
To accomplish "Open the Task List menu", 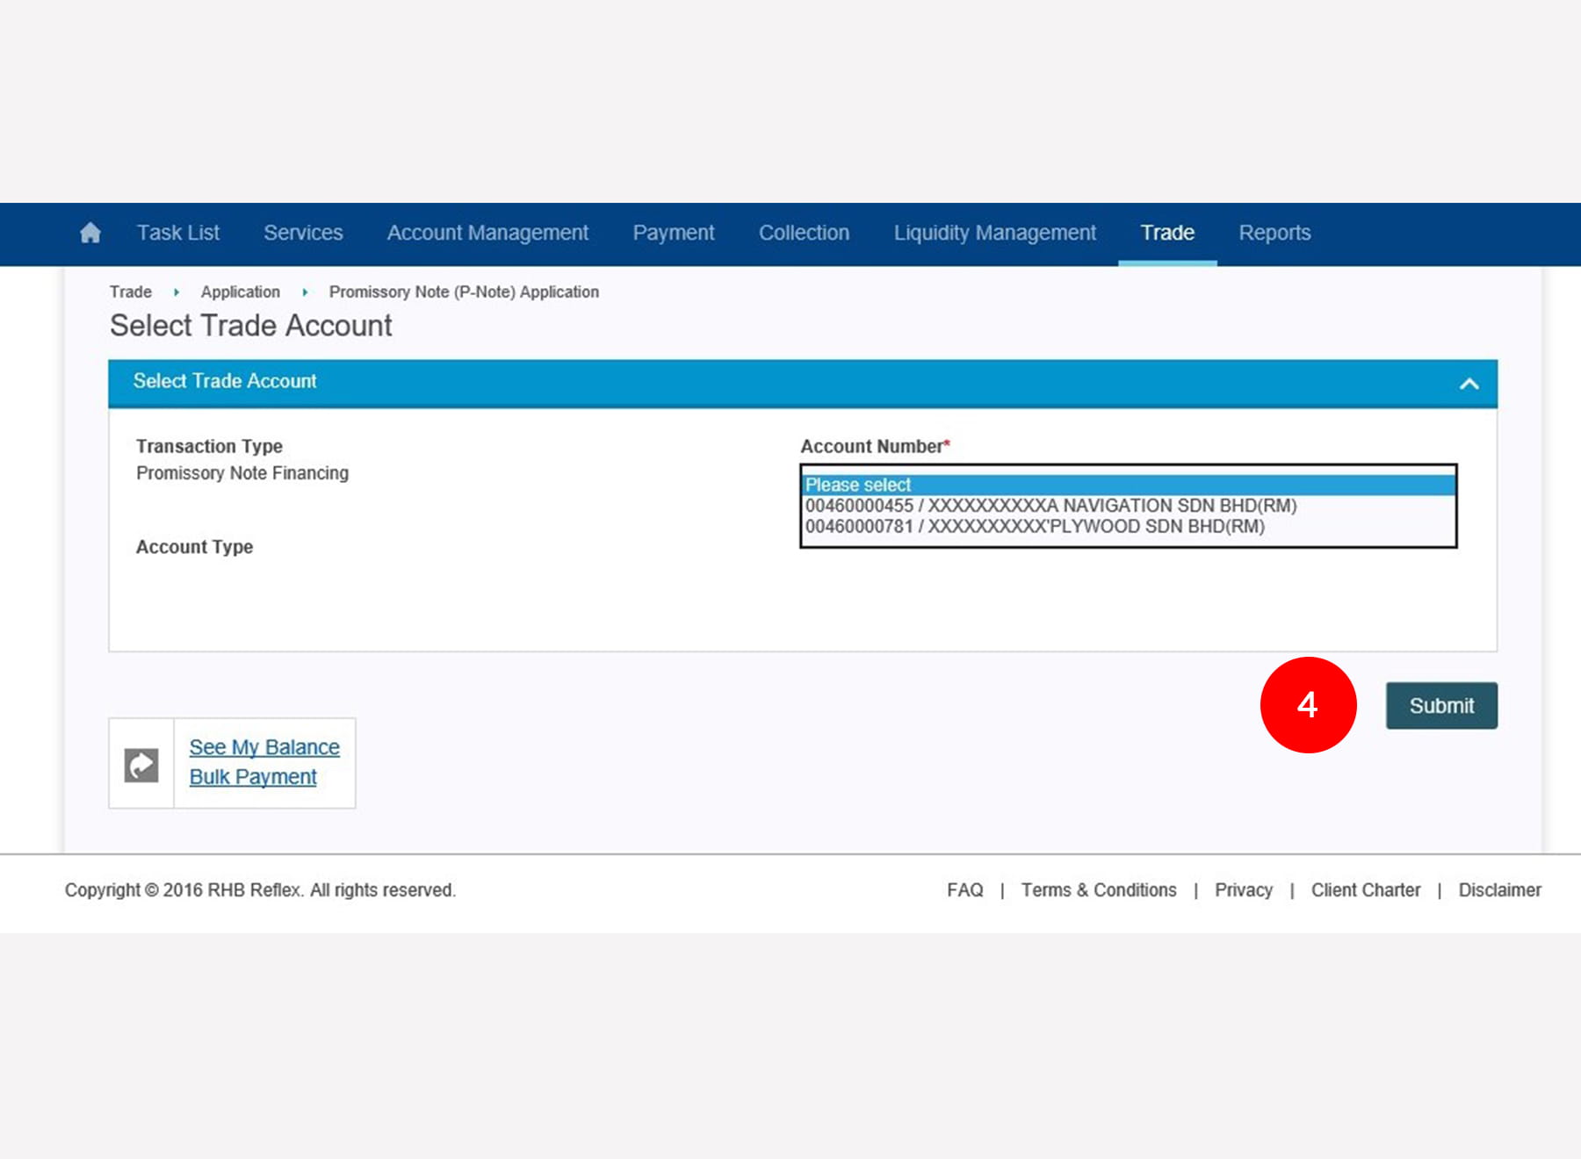I will (x=178, y=233).
